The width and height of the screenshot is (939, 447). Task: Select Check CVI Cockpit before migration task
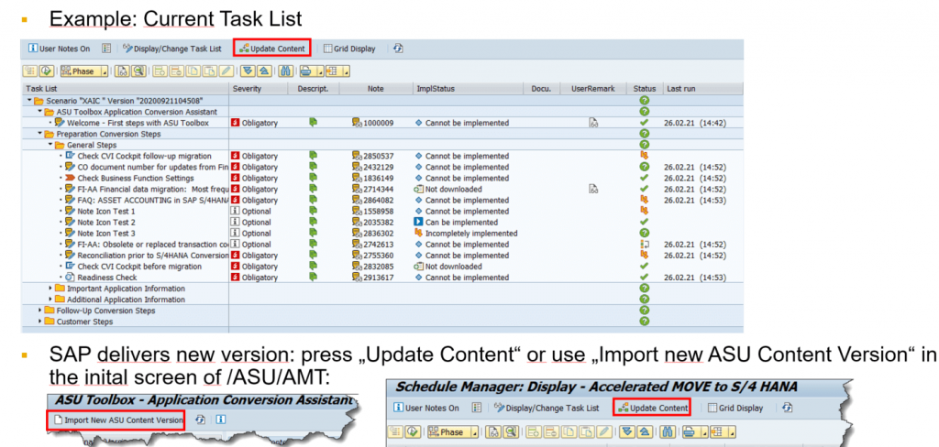coord(139,267)
